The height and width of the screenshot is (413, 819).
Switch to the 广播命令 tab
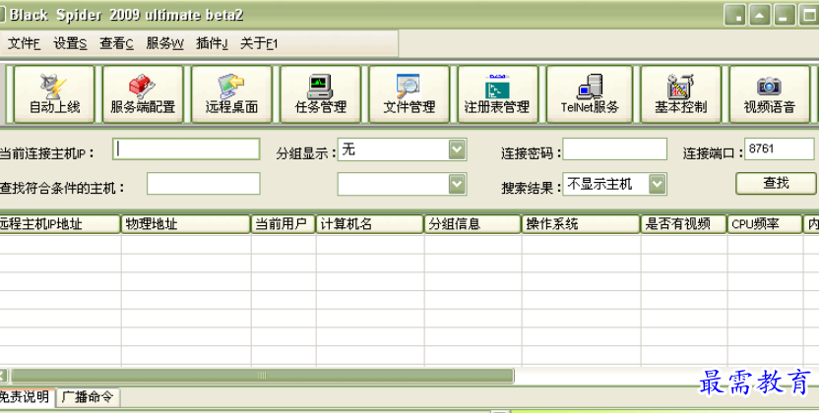(x=88, y=397)
